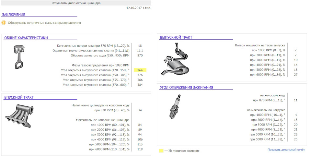Click the compression ratio value 11:1

(140, 51)
